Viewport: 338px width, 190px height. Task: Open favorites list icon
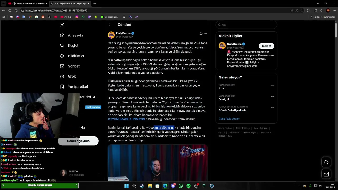tap(322, 11)
